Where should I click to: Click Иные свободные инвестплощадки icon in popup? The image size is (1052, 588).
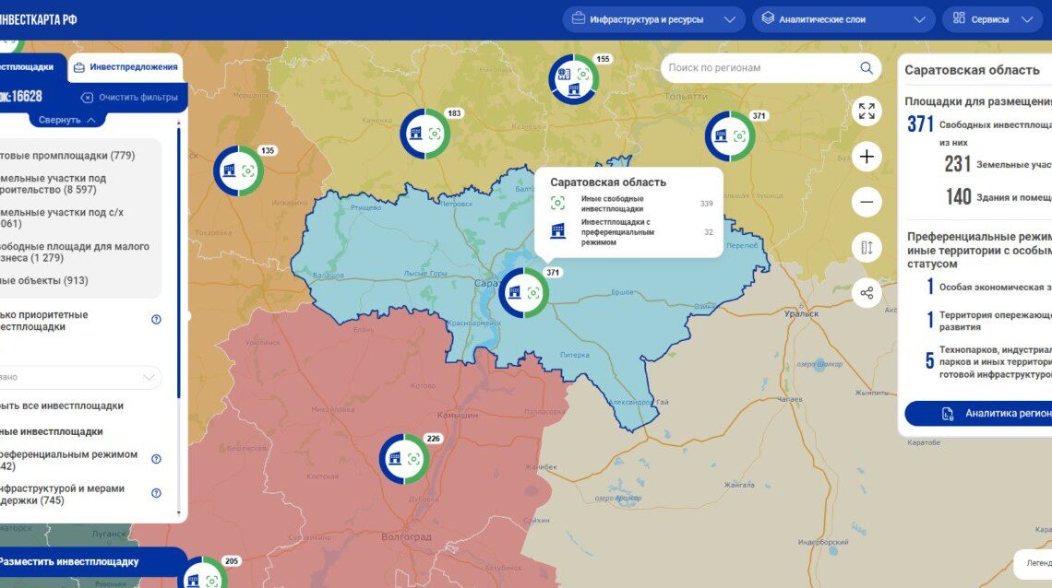pos(557,203)
